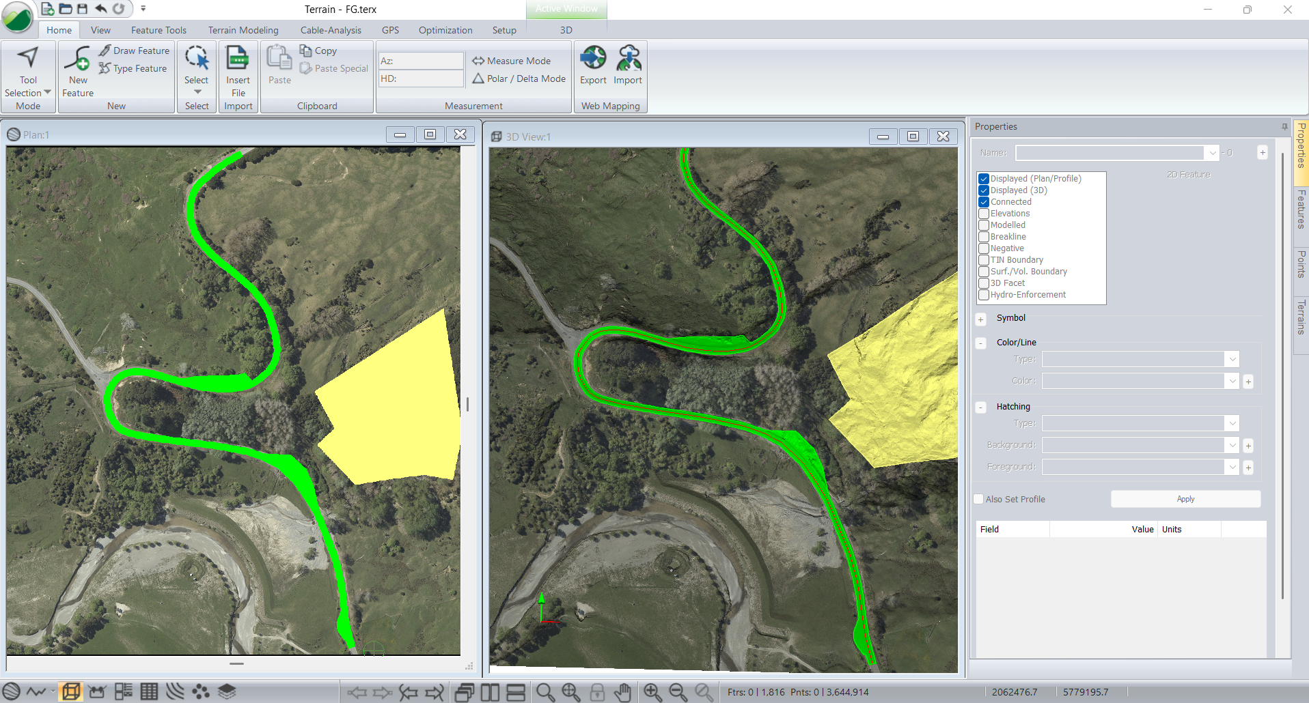Uncheck the Displayed (3D) checkbox
Image resolution: width=1309 pixels, height=703 pixels.
tap(984, 190)
